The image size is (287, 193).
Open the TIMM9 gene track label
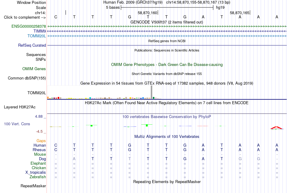coord(40,31)
